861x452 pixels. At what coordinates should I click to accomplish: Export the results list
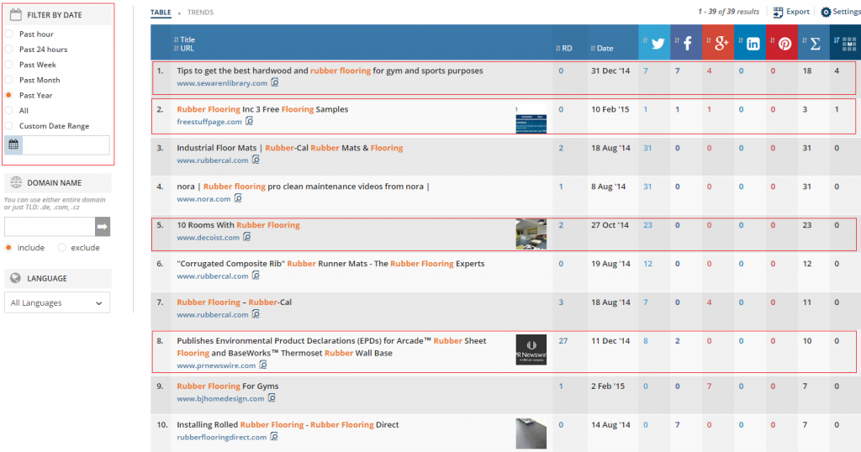[791, 12]
